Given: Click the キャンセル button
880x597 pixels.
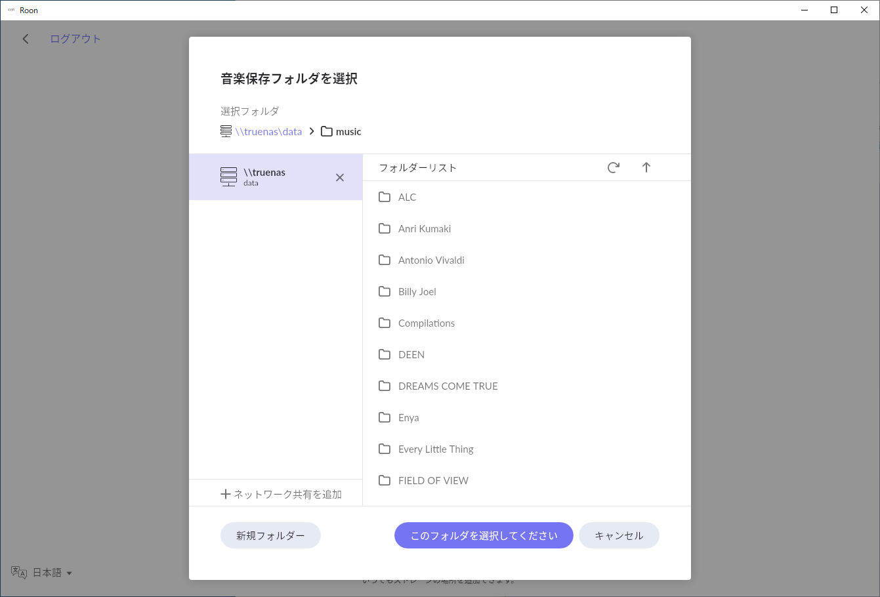Looking at the screenshot, I should (619, 535).
